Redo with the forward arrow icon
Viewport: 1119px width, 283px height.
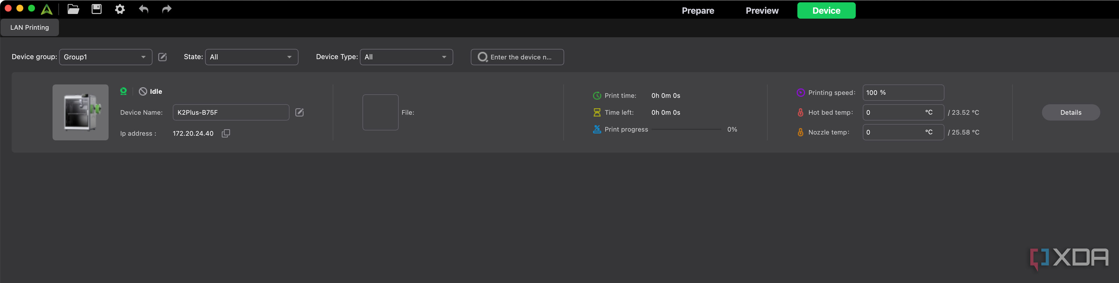point(167,9)
